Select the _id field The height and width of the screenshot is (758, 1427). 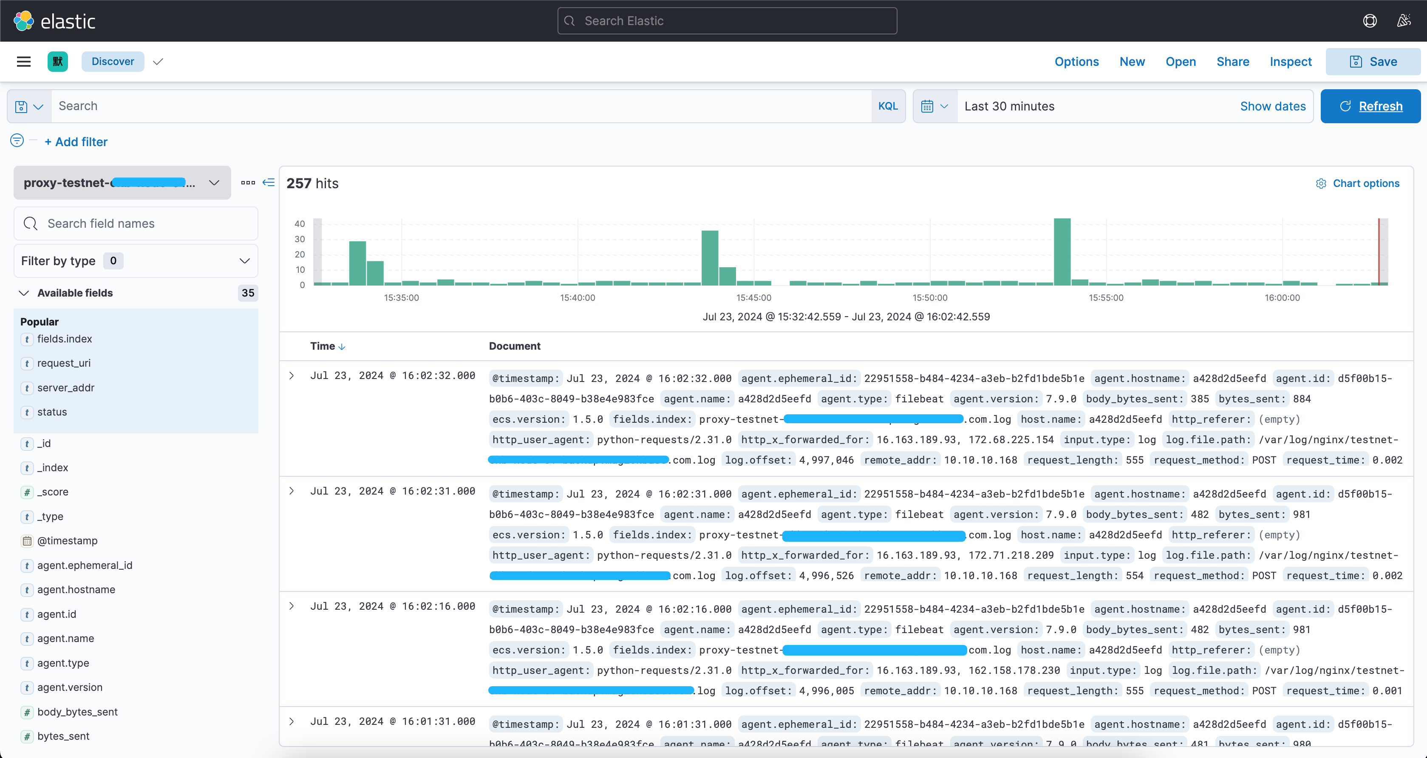tap(44, 444)
